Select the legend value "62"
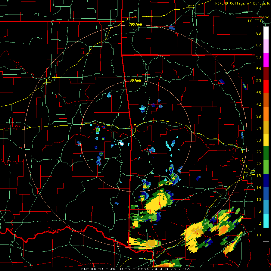Image resolution: width=271 pixels, height=271 pixels. 259,45
